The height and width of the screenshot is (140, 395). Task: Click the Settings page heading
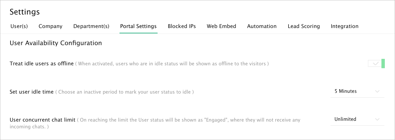(25, 12)
